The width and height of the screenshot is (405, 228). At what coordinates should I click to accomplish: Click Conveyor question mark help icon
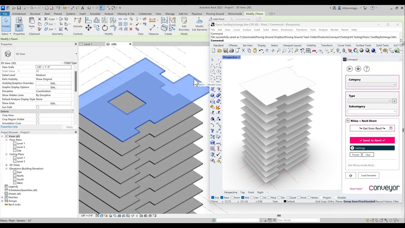(367, 69)
